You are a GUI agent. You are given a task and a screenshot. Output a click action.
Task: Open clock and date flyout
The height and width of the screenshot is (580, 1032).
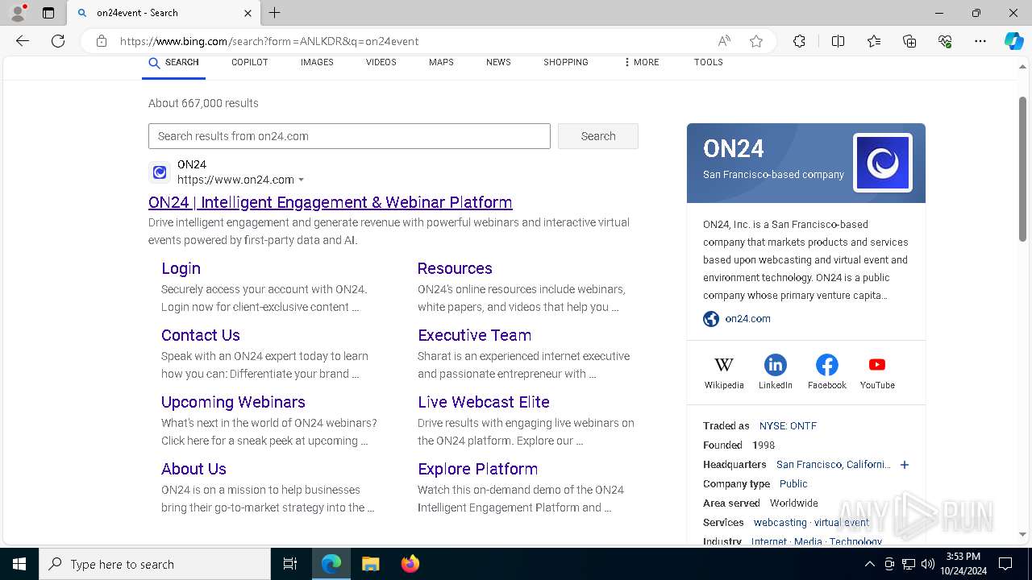(x=963, y=564)
